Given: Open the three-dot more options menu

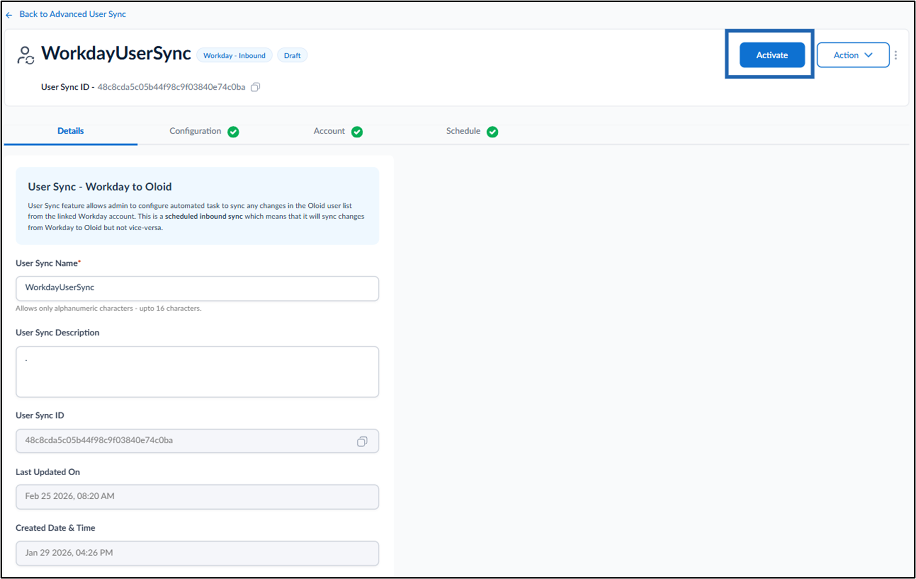Looking at the screenshot, I should pos(896,55).
